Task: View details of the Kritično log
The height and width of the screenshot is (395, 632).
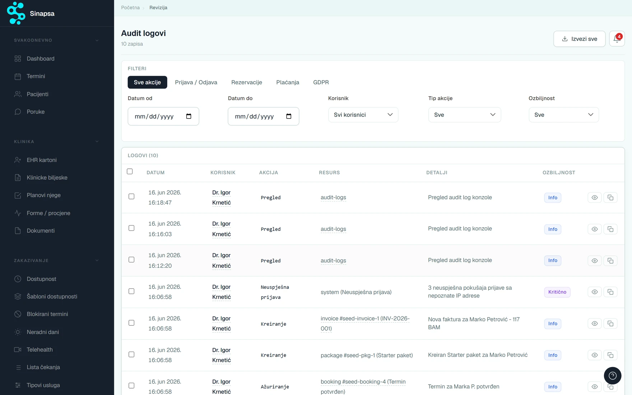Action: click(x=595, y=292)
